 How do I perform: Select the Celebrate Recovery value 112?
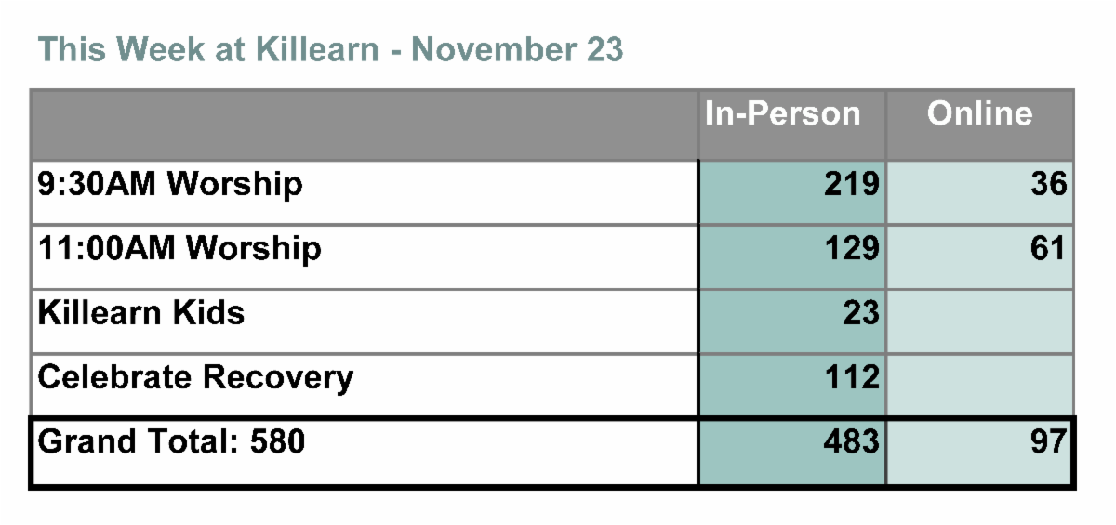851,377
